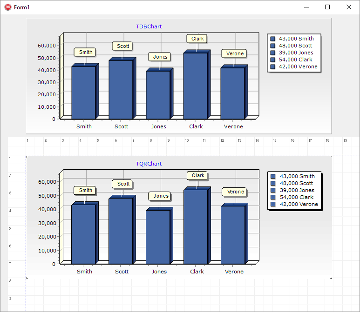Click the Verone mark label above TDBChart bar

(234, 53)
